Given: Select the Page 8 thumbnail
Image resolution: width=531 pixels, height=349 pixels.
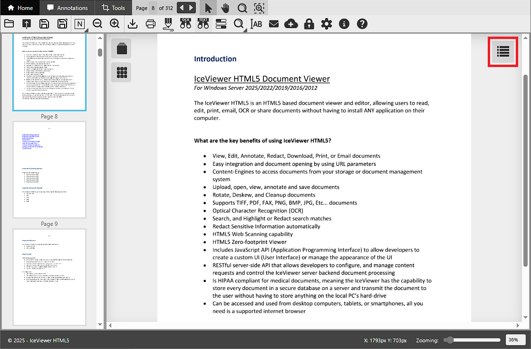Looking at the screenshot, I should click(x=49, y=72).
